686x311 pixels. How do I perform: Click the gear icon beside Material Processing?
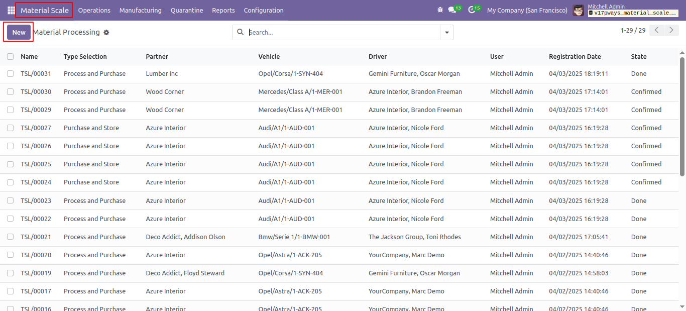106,32
